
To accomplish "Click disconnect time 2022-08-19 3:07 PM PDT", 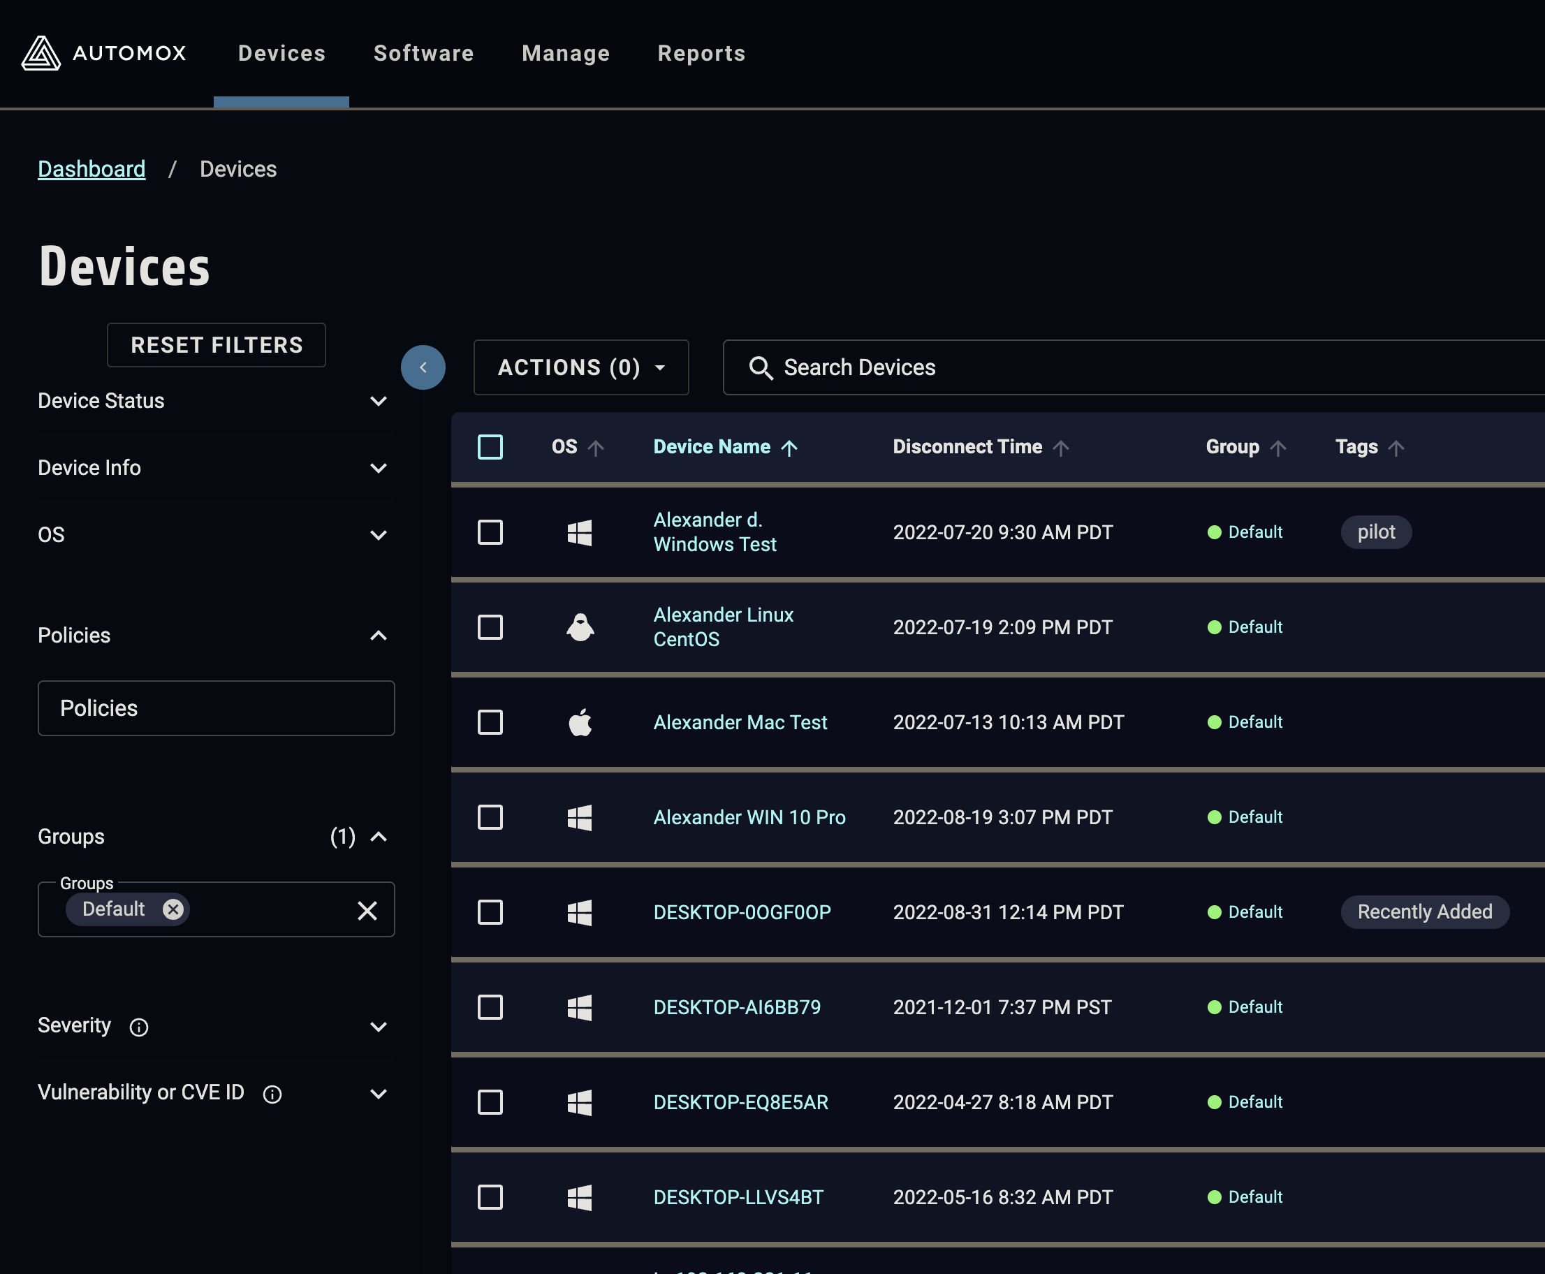I will pyautogui.click(x=1002, y=817).
